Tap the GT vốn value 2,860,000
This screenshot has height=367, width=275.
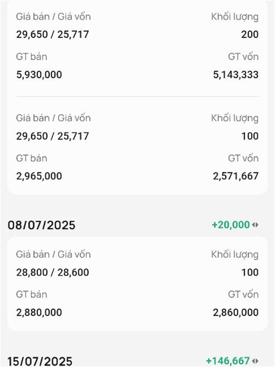click(236, 312)
